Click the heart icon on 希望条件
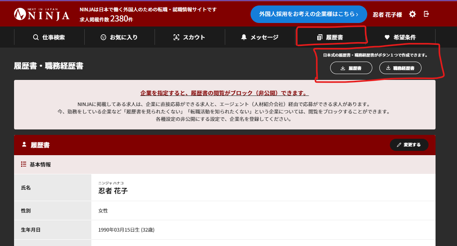This screenshot has height=246, width=457. (387, 37)
